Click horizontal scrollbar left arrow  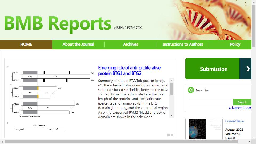tap(2, 142)
